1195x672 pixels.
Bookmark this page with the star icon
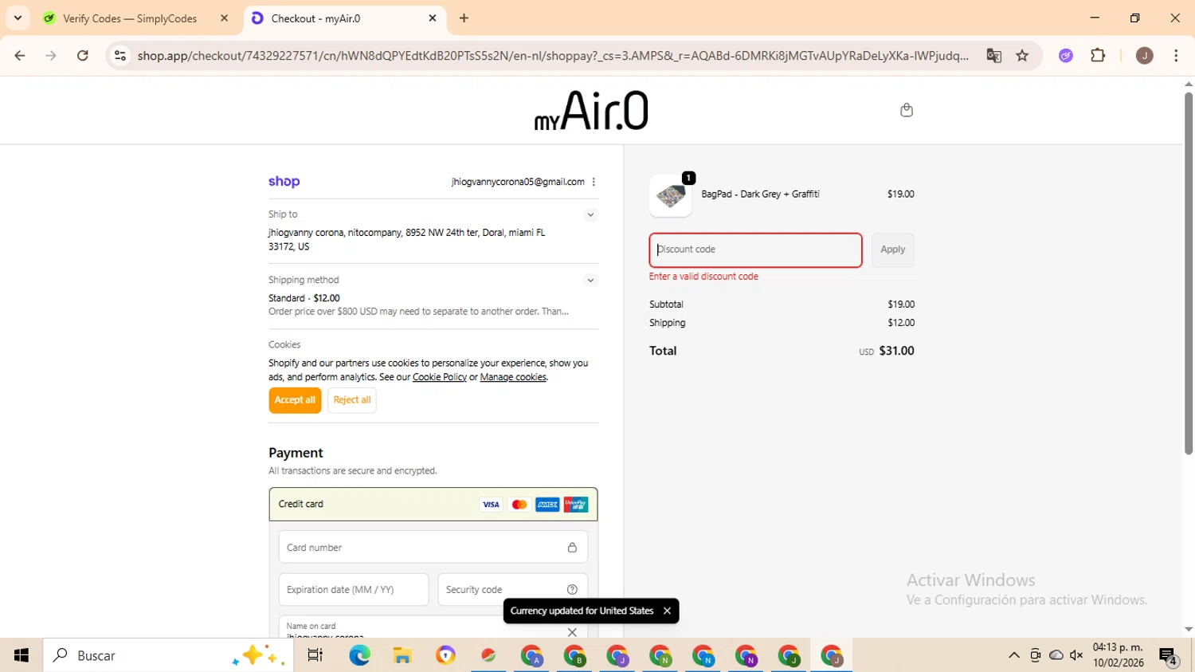click(x=1022, y=56)
